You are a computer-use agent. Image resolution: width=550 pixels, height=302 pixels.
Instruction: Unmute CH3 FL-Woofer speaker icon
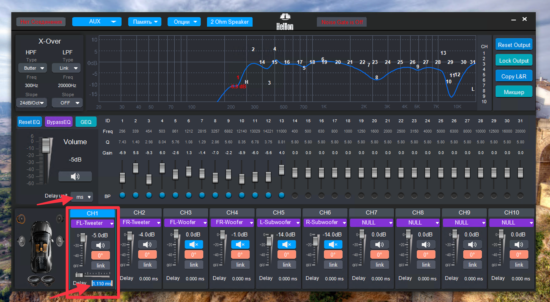[194, 244]
